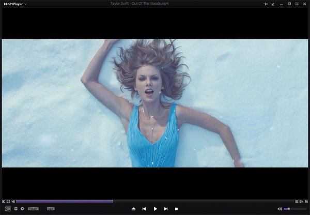Viewport: 310px width, 215px height.
Task: Open the KMPlayer main menu dropdown
Action: pyautogui.click(x=15, y=4)
